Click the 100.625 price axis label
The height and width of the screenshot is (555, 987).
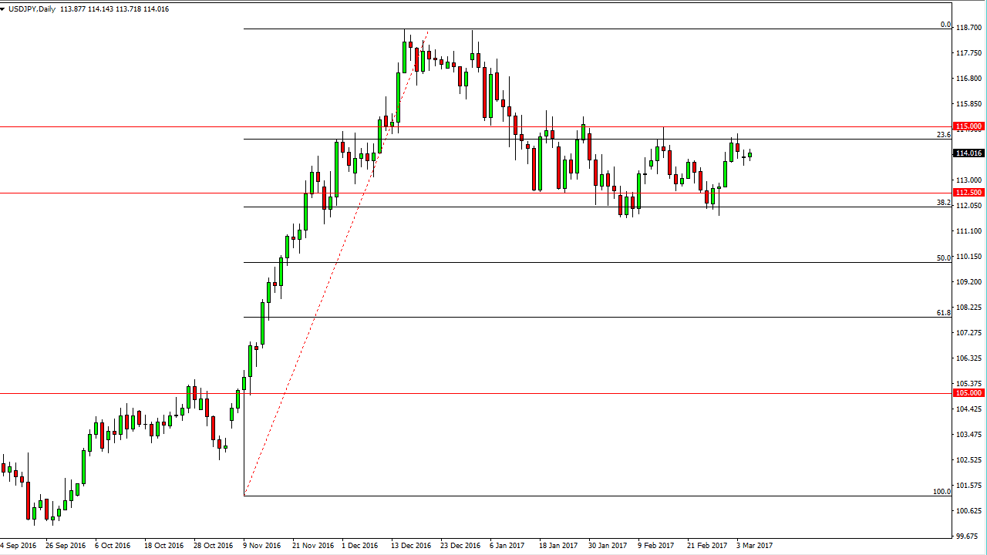[968, 511]
